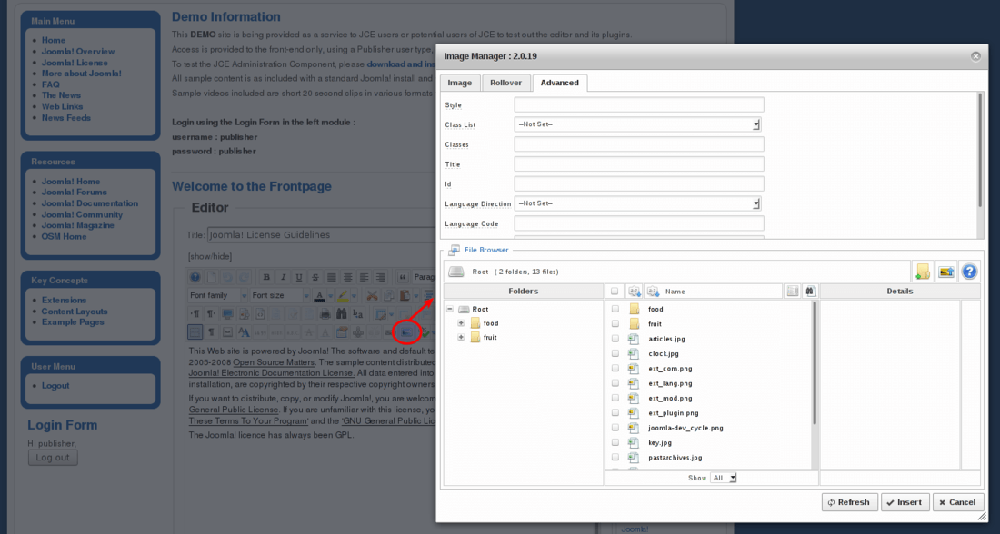The image size is (1000, 534).
Task: Click the Blockquote icon in editor toolbar
Action: pos(403,277)
